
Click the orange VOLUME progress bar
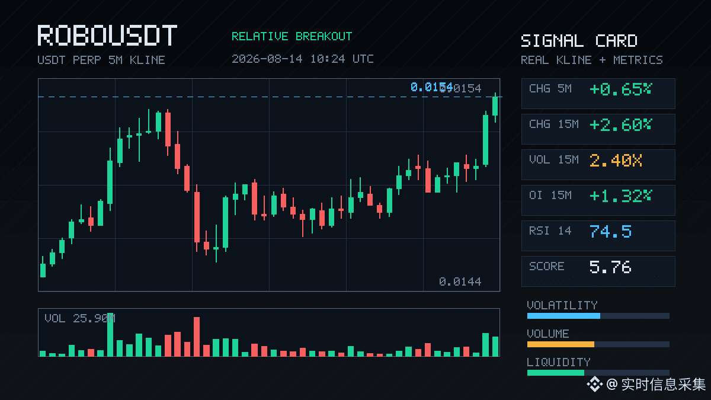click(x=561, y=344)
